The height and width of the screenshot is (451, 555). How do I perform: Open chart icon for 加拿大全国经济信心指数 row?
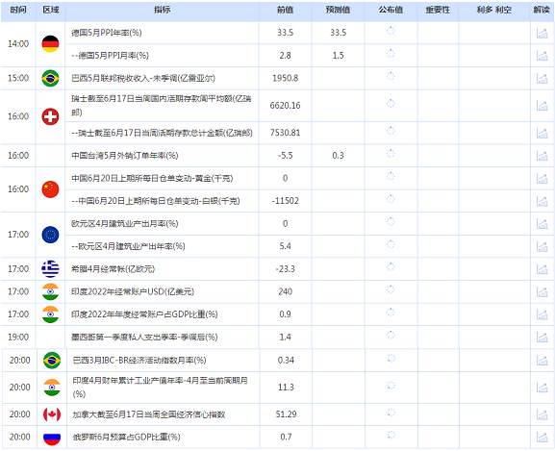pyautogui.click(x=542, y=414)
